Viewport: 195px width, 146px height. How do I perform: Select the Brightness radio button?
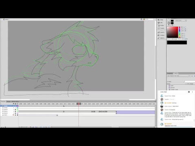(x=182, y=31)
